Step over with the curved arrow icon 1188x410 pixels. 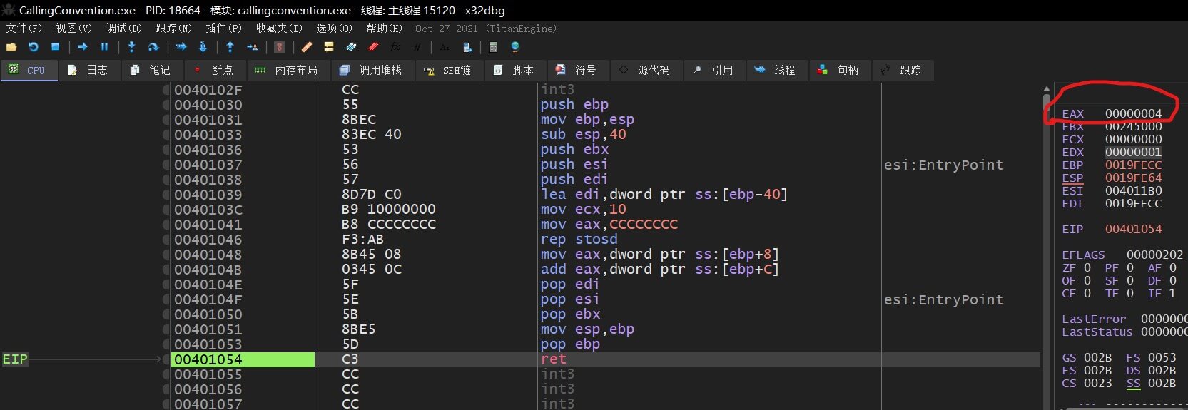[x=153, y=47]
